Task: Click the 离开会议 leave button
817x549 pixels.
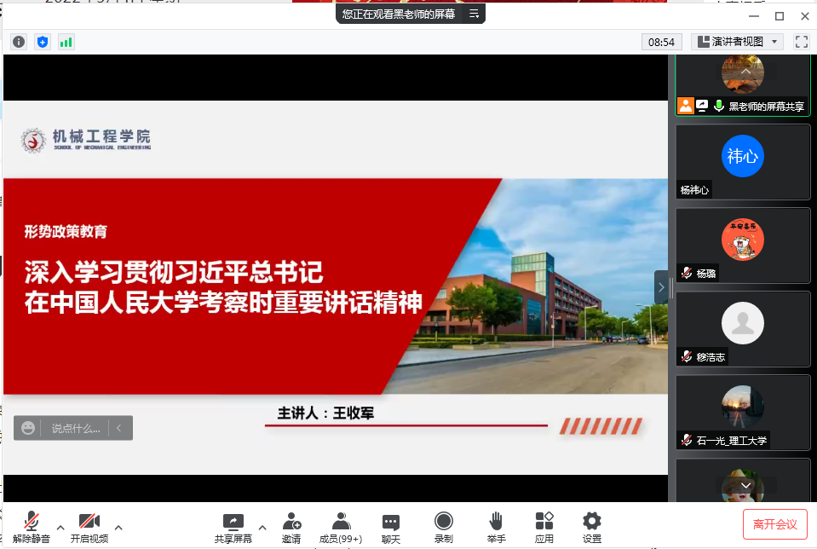Action: pyautogui.click(x=774, y=524)
